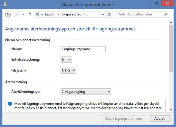
Task: Refresh the page with the reload icon
Action: pyautogui.click(x=109, y=15)
